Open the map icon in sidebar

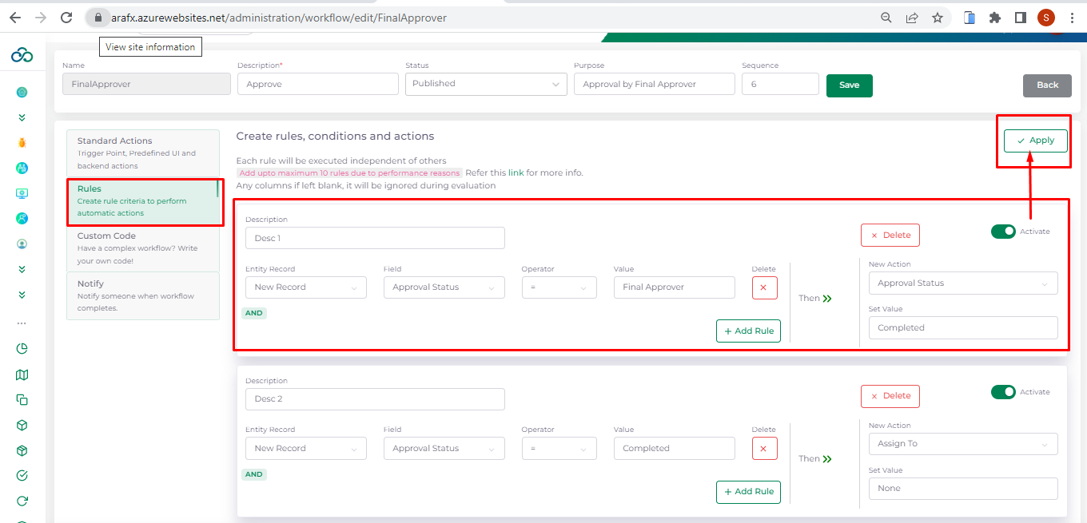22,374
